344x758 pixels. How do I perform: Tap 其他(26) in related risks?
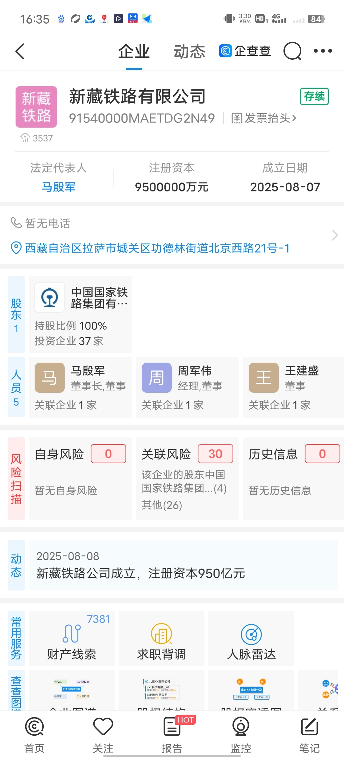pos(162,505)
